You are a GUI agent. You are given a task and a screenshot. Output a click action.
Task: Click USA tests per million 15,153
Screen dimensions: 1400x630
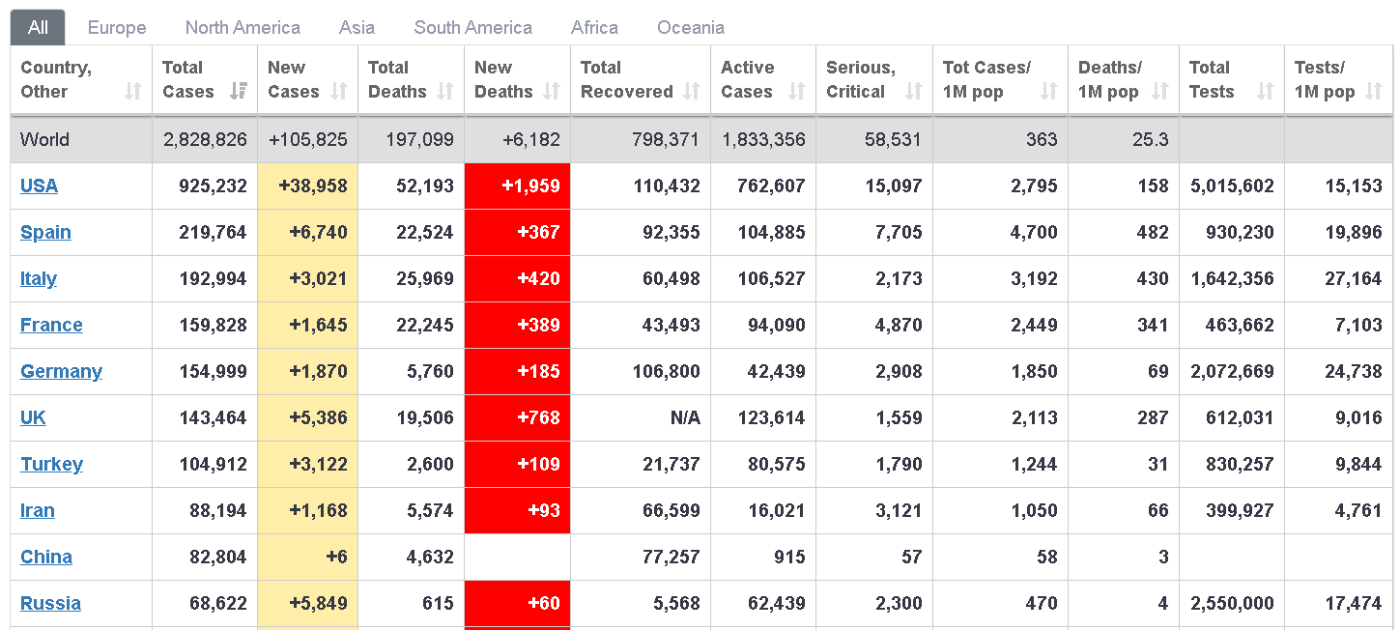[1354, 186]
